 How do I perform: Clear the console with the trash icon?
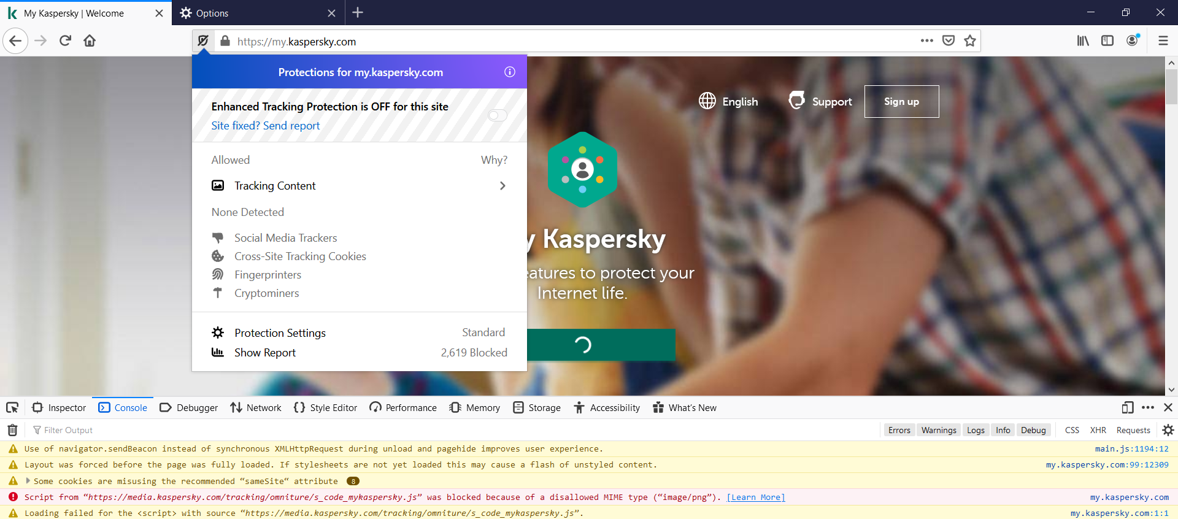[12, 430]
